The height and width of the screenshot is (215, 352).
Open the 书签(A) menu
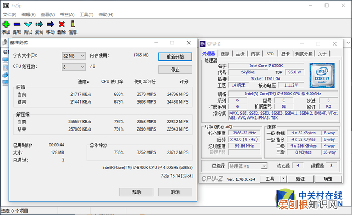point(67,15)
